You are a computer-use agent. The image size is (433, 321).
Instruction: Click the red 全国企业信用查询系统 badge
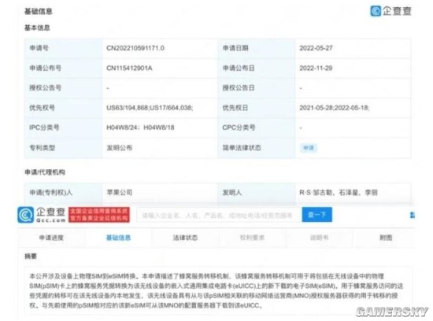pyautogui.click(x=99, y=215)
